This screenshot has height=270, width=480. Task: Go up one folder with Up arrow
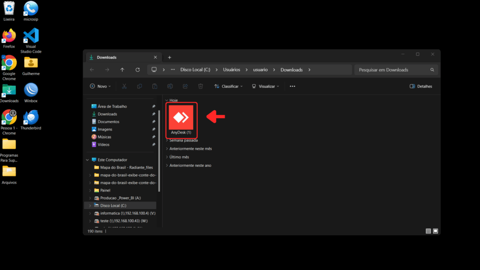coord(122,70)
